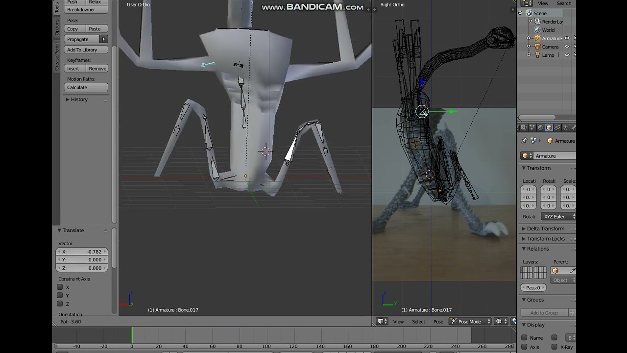Open Armature data properties tab

[566, 127]
